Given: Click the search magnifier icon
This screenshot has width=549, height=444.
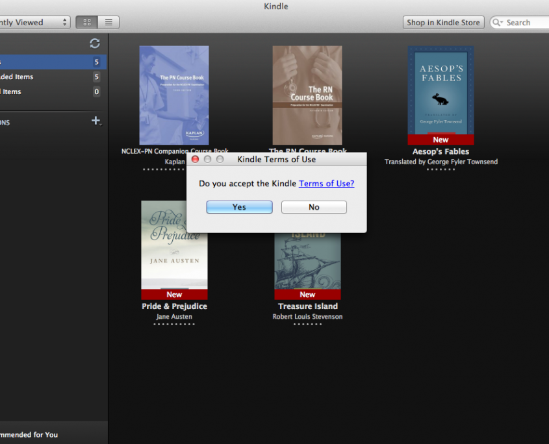Looking at the screenshot, I should tap(498, 22).
